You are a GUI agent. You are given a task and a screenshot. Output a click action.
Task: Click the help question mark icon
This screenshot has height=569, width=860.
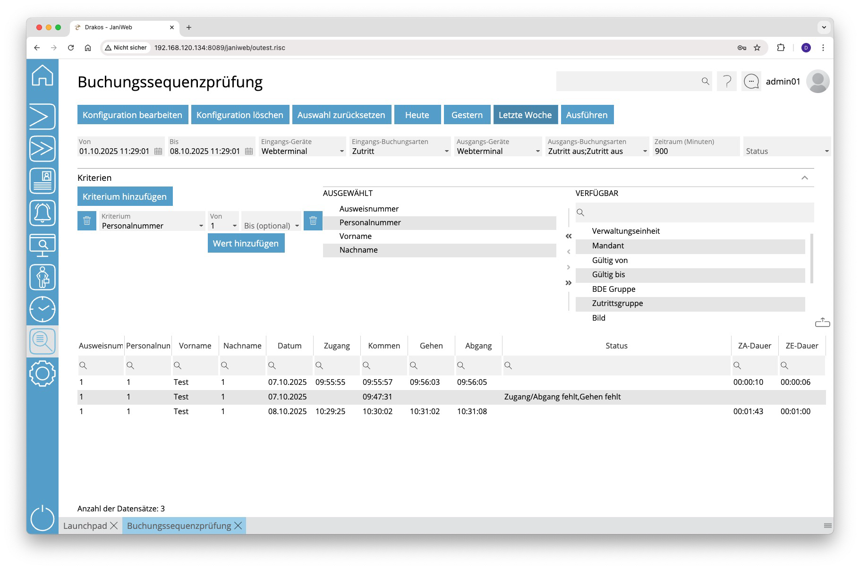pos(727,82)
